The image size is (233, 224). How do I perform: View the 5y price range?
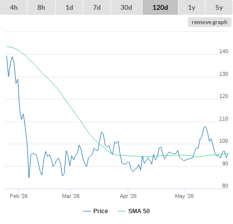pos(219,7)
